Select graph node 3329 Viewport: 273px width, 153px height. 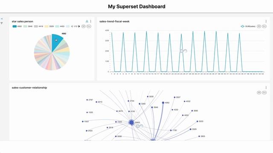191,129
